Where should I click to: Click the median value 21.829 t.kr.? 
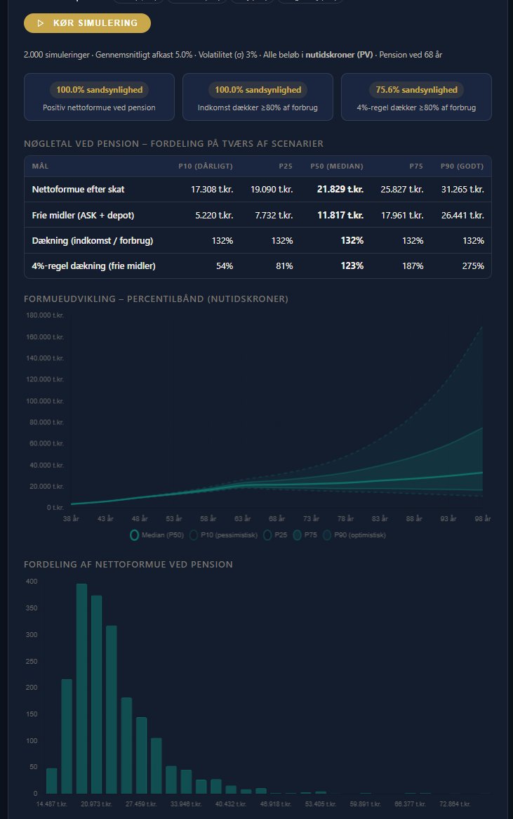click(341, 190)
